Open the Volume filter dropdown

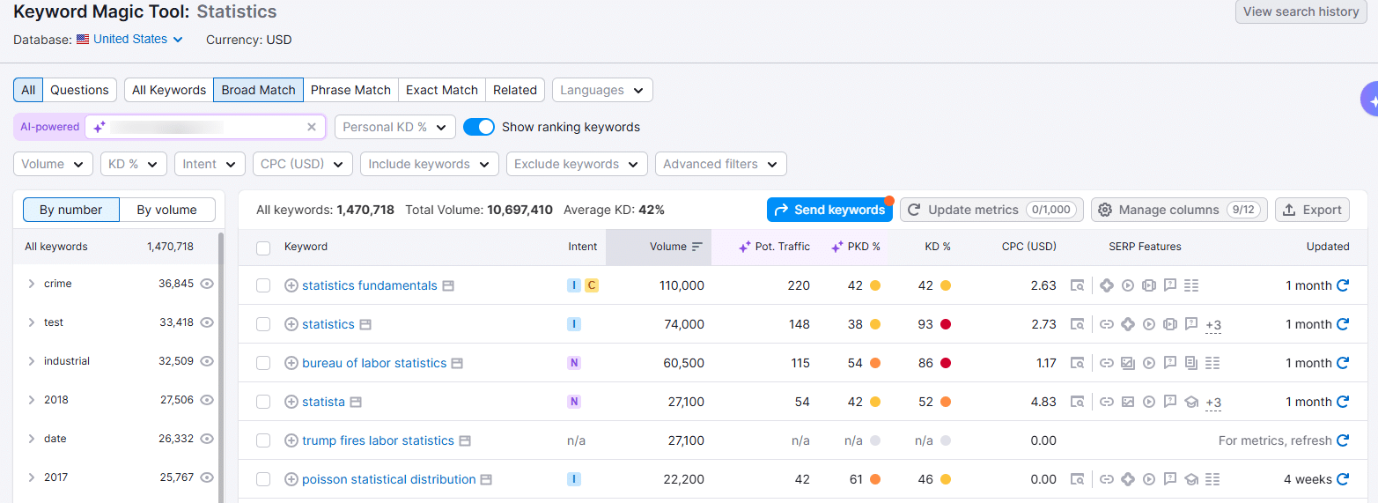[x=53, y=164]
